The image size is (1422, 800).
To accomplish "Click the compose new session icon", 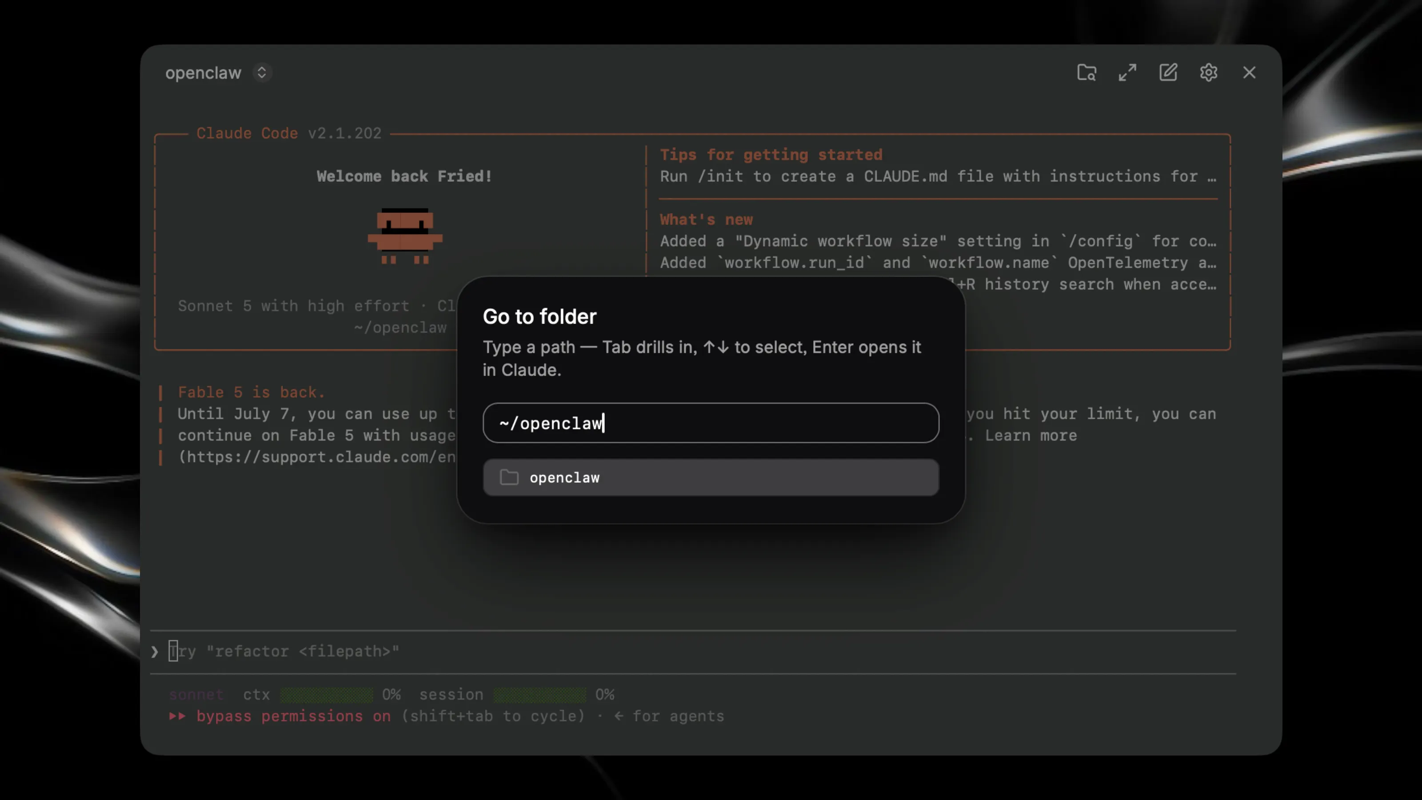I will (x=1168, y=72).
